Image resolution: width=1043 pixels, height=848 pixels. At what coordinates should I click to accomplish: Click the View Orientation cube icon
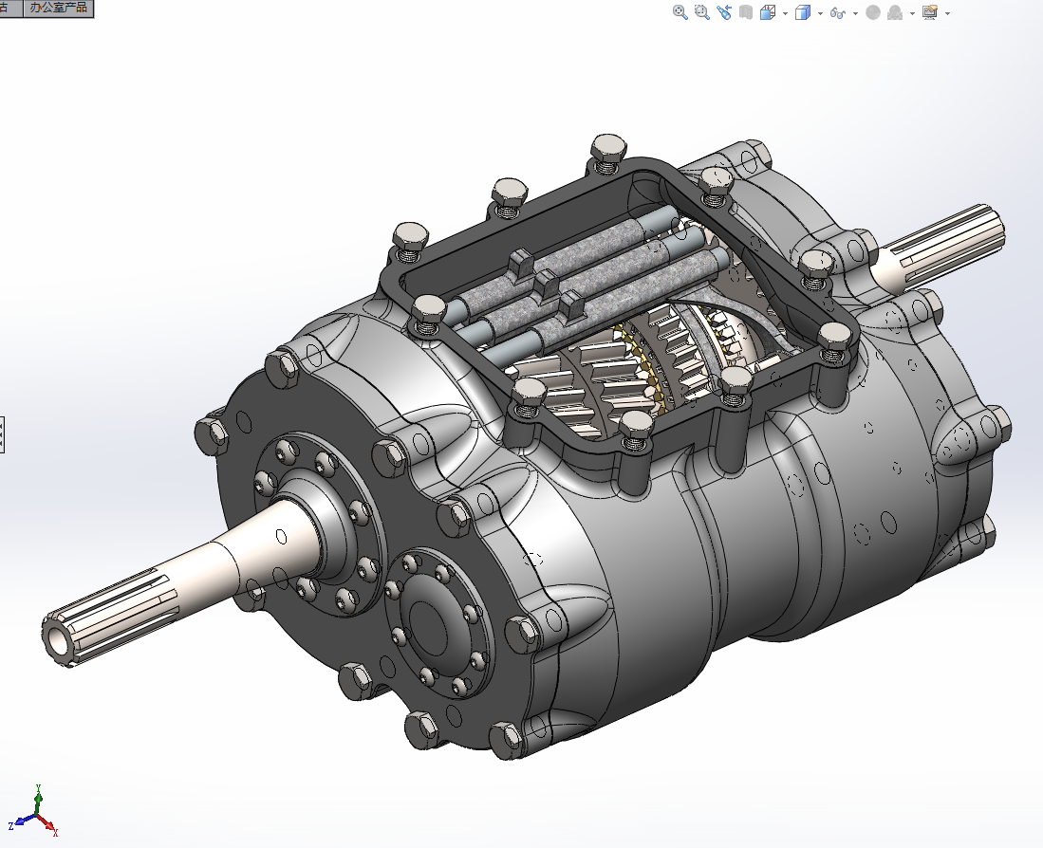pyautogui.click(x=768, y=12)
